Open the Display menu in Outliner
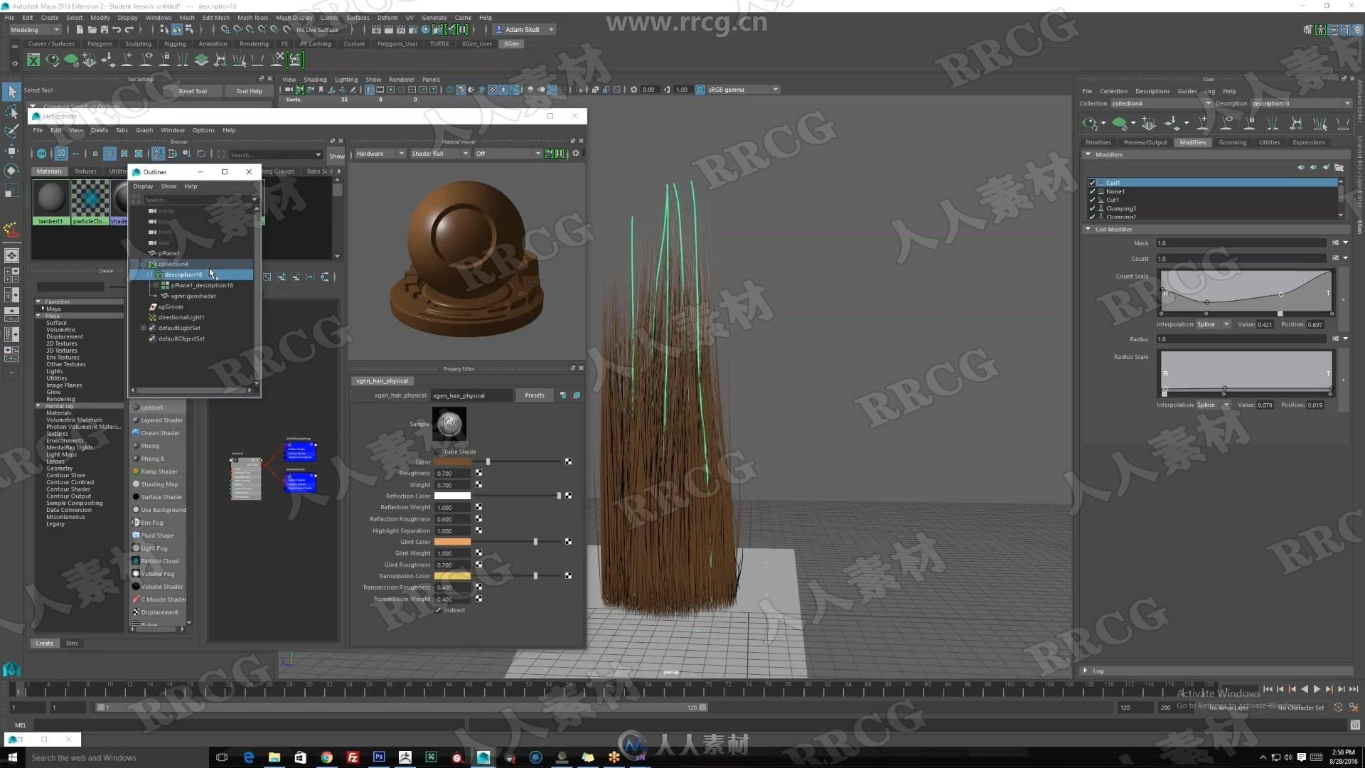1365x768 pixels. coord(143,186)
